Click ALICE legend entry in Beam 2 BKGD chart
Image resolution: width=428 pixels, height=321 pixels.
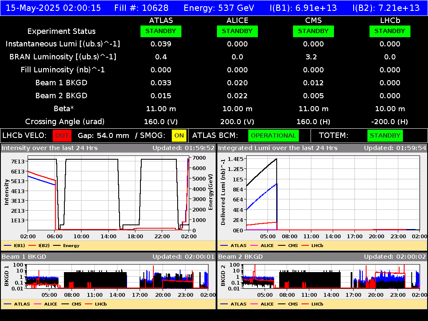pyautogui.click(x=262, y=304)
